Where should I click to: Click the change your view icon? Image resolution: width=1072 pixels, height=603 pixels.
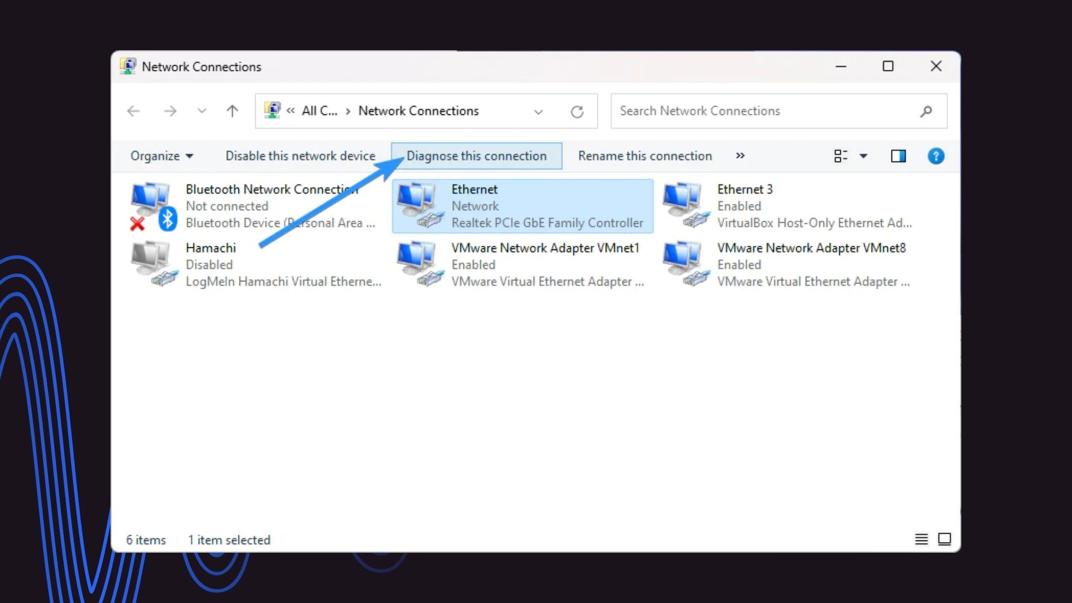click(840, 156)
